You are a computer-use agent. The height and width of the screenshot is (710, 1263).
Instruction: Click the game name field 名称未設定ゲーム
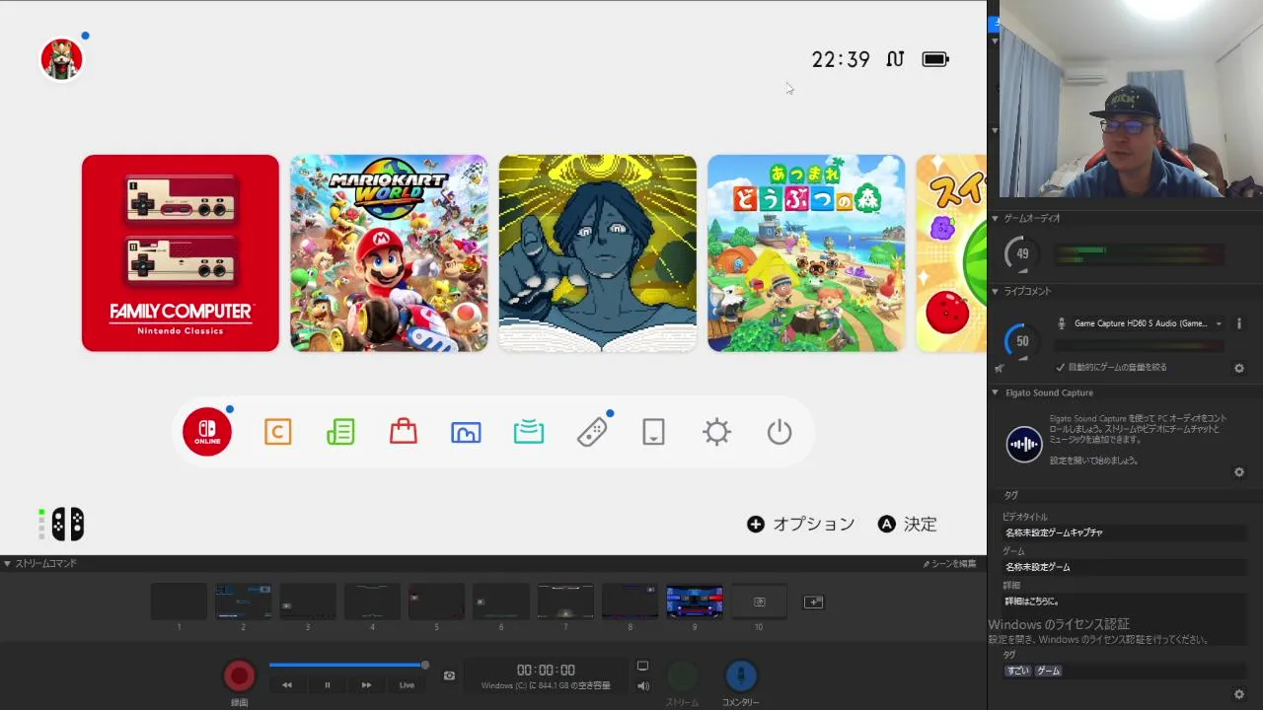point(1123,567)
